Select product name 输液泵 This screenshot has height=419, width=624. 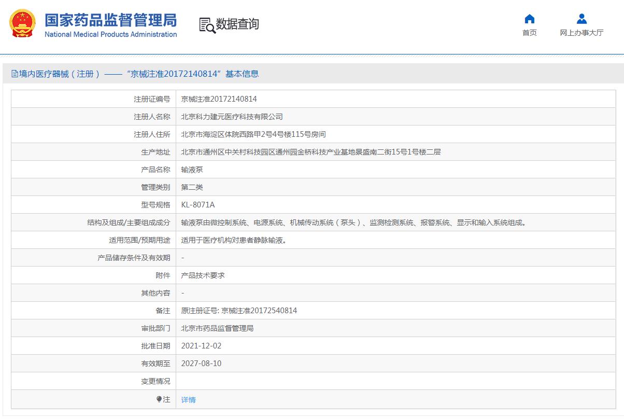click(192, 170)
